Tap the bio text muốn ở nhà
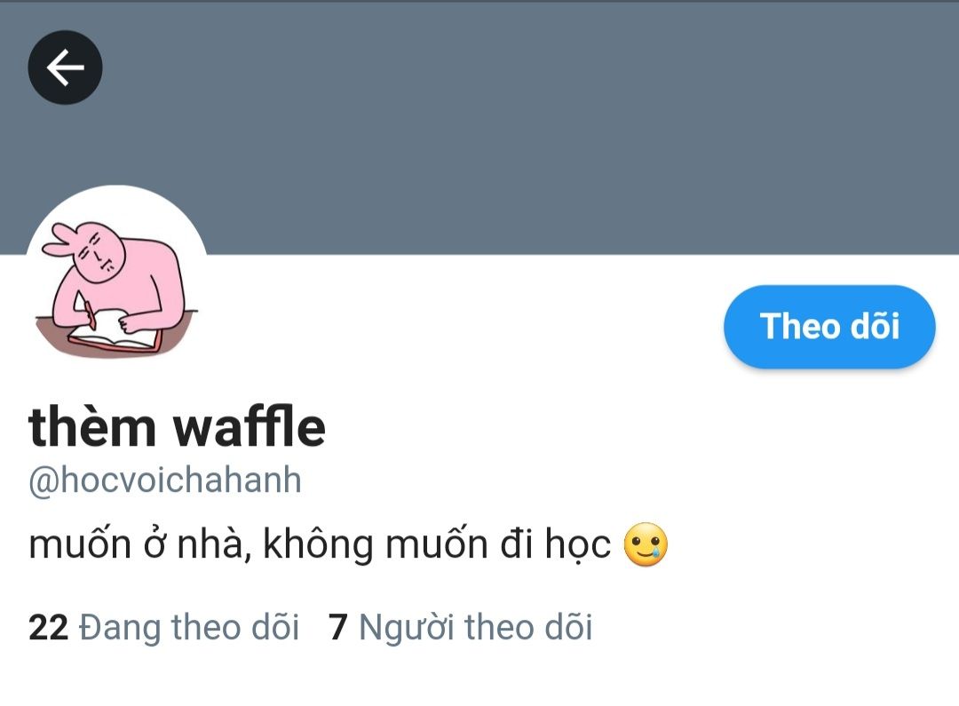 tap(140, 543)
